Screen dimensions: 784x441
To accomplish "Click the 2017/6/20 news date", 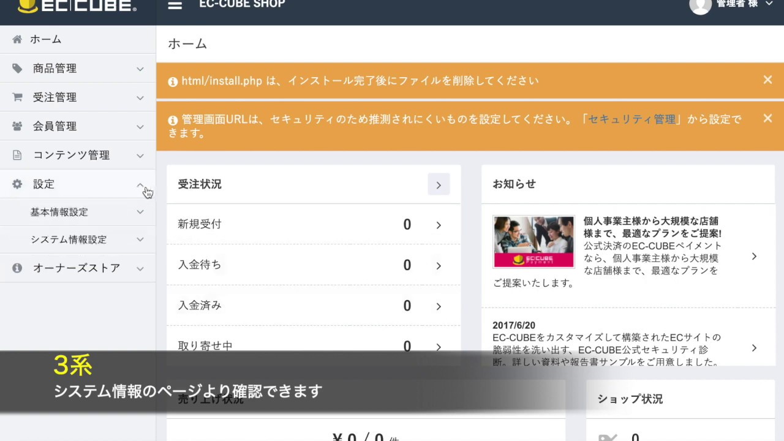I will [x=514, y=325].
